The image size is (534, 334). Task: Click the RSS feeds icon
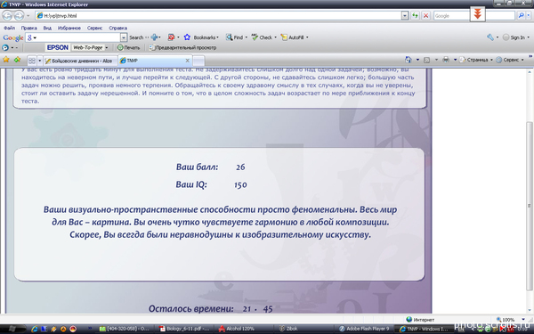tap(426, 60)
